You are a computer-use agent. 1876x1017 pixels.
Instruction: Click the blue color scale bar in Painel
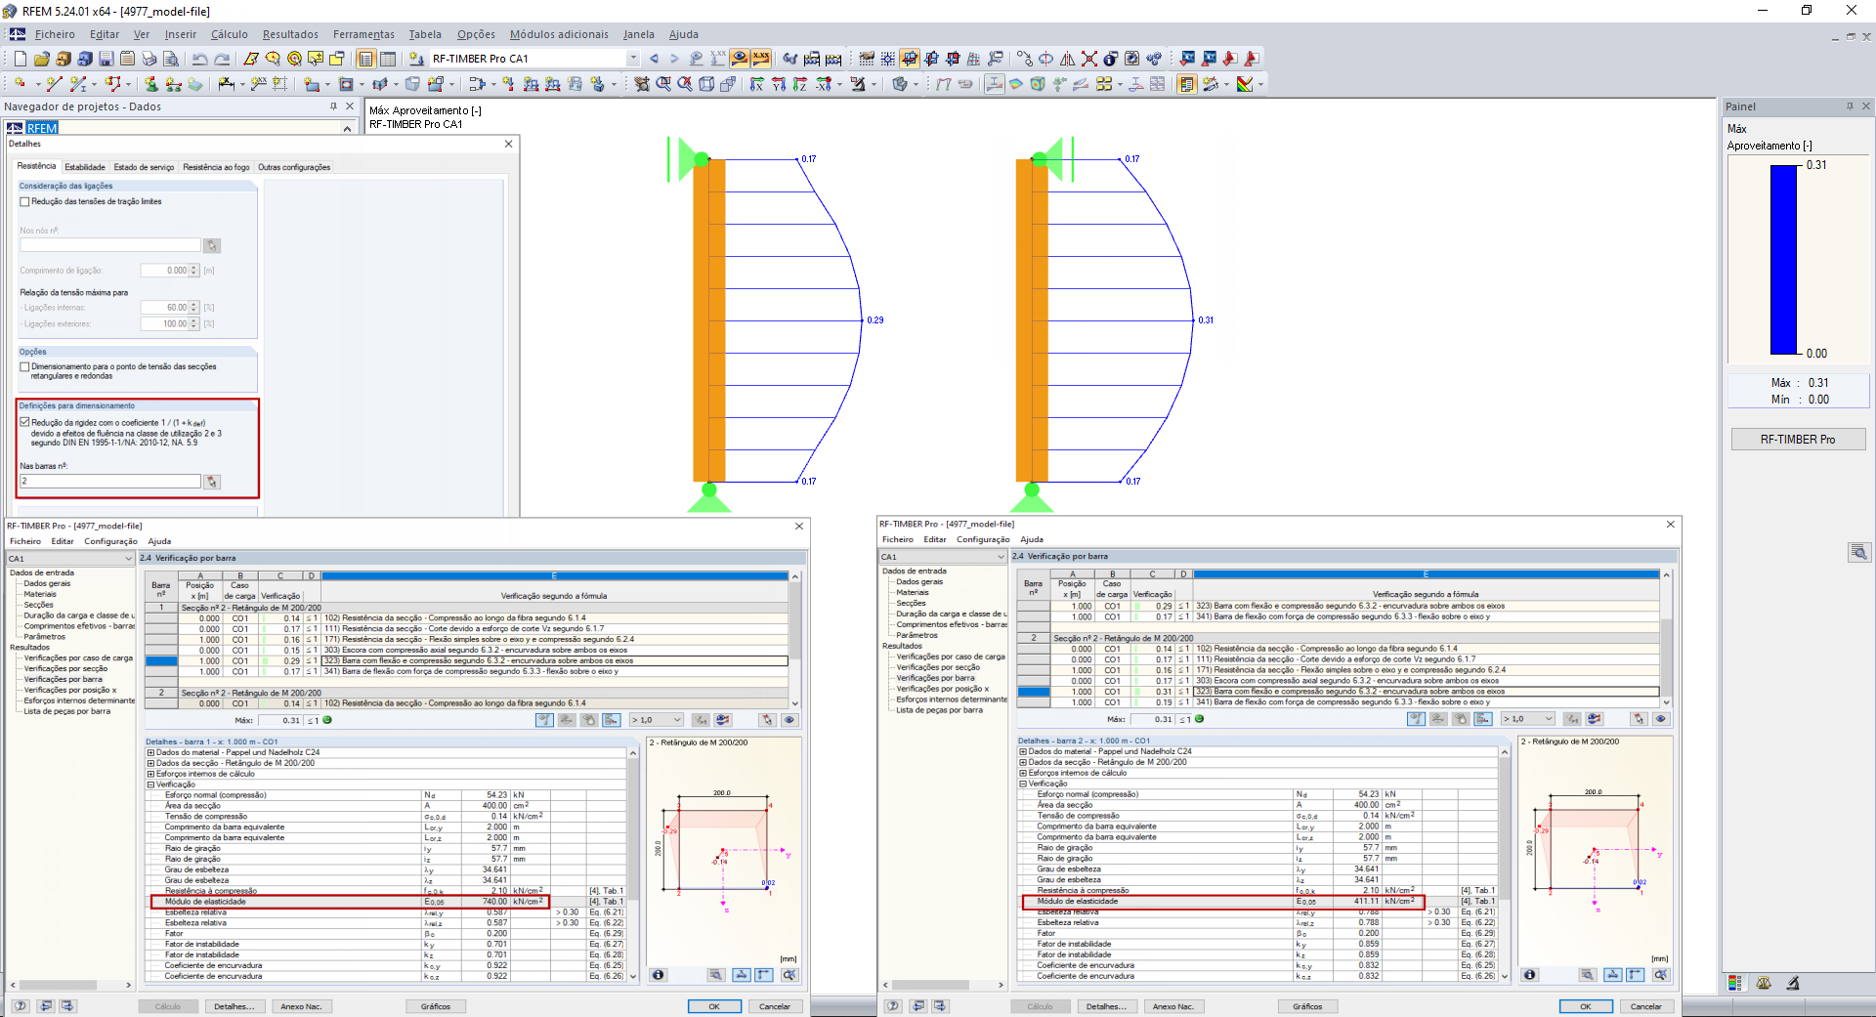click(x=1784, y=259)
